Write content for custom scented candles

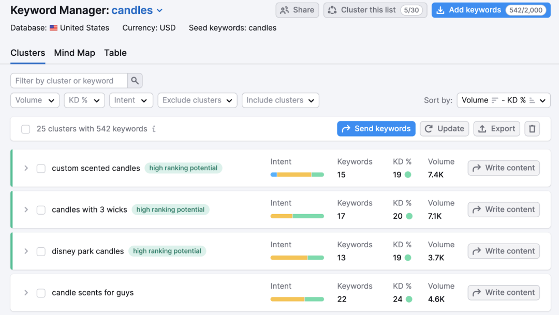[x=504, y=168]
